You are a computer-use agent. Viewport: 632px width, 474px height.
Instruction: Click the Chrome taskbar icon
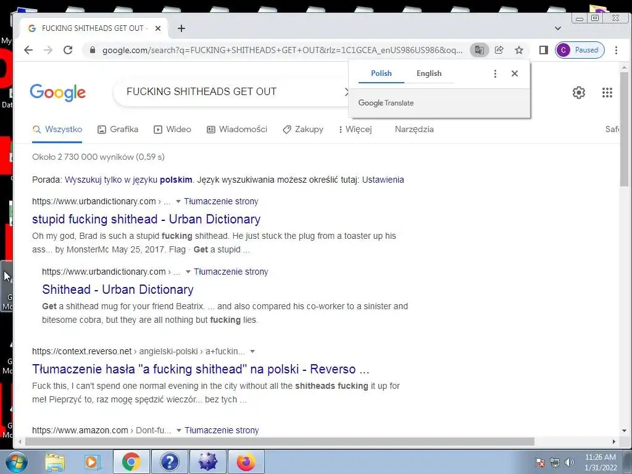pos(131,462)
